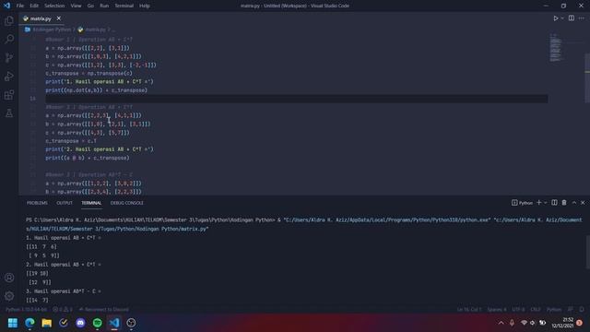Screen dimensions: 590x332
Task: Open Spotify from taskbar
Action: point(98,323)
